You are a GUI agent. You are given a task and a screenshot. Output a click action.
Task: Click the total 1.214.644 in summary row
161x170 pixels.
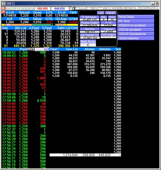click(x=70, y=155)
